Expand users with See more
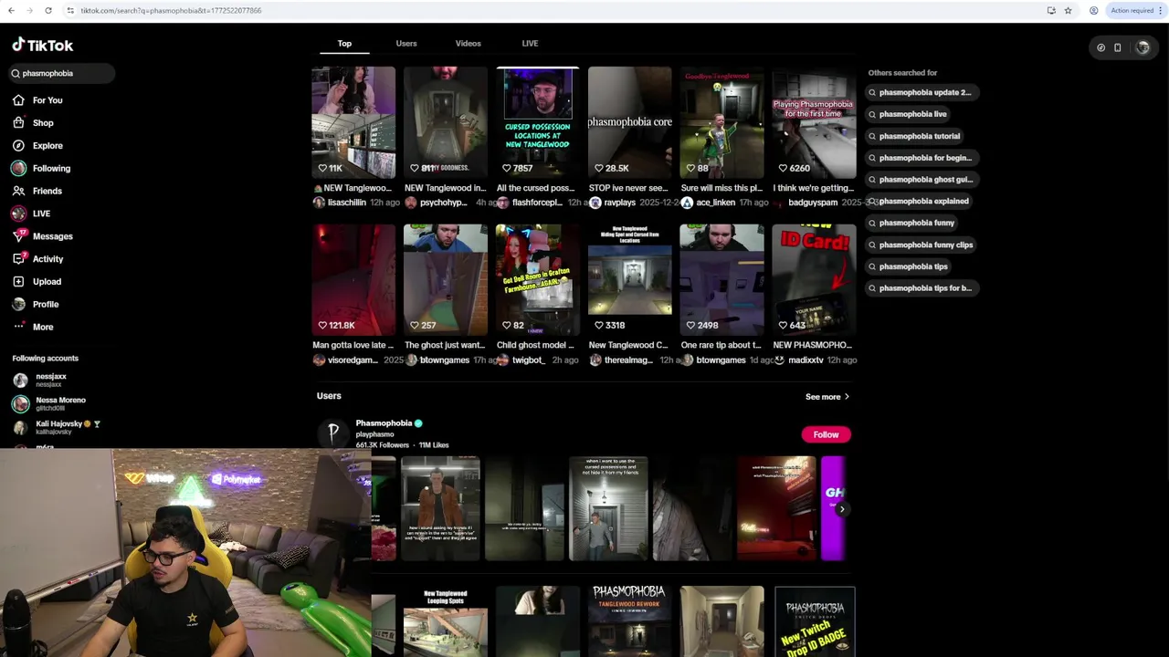This screenshot has width=1169, height=657. [827, 397]
